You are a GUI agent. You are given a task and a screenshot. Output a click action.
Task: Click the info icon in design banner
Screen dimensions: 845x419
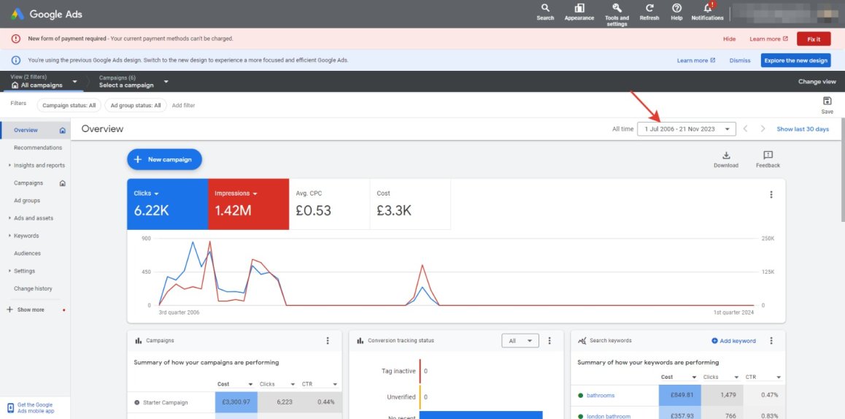[x=15, y=61]
